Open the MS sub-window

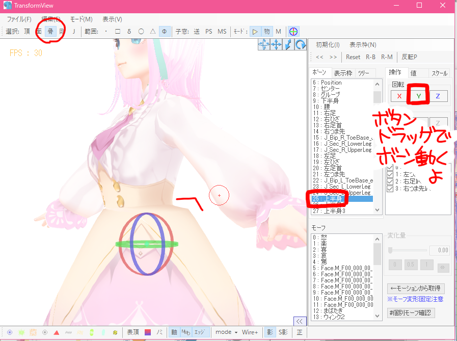click(x=222, y=32)
